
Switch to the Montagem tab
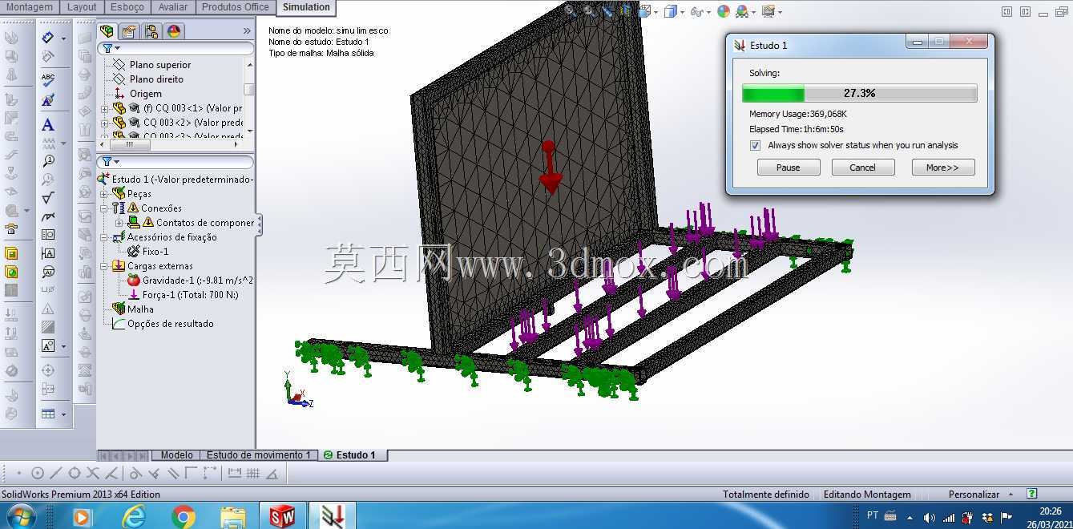click(x=30, y=7)
